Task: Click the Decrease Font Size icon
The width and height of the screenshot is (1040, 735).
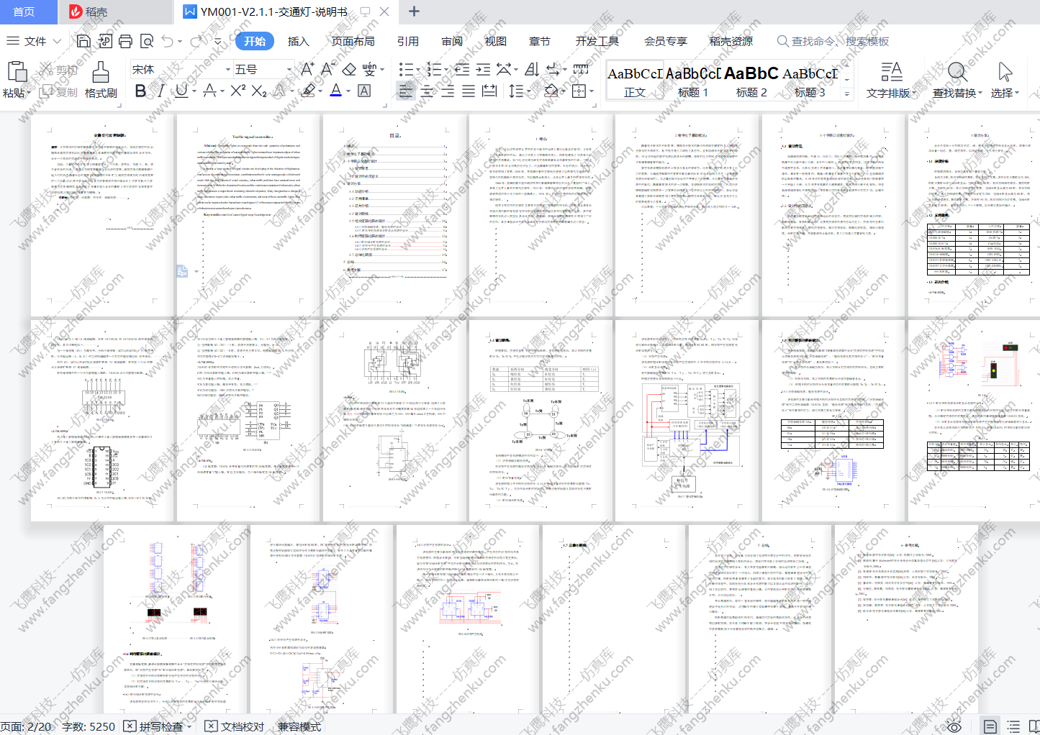Action: (x=328, y=69)
